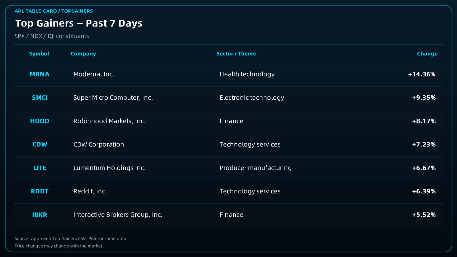Select the IBKR ticker symbol
Screen dimensions: 457x257
(x=40, y=215)
